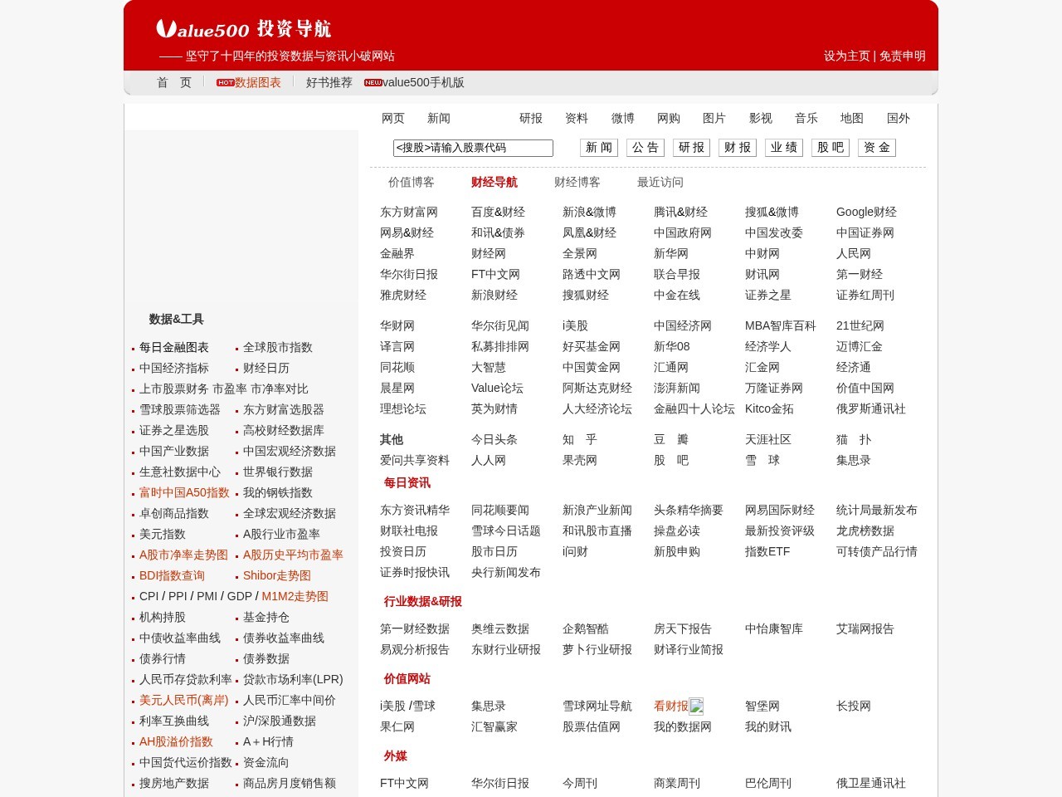Switch to the 新闻 search tab
This screenshot has width=1062, height=797.
(439, 118)
